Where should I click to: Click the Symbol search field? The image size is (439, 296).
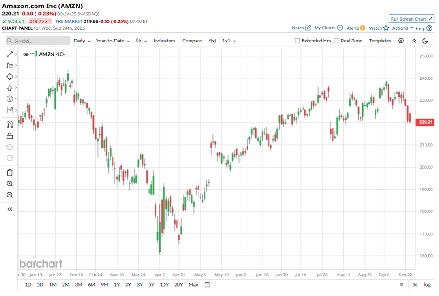[38, 41]
